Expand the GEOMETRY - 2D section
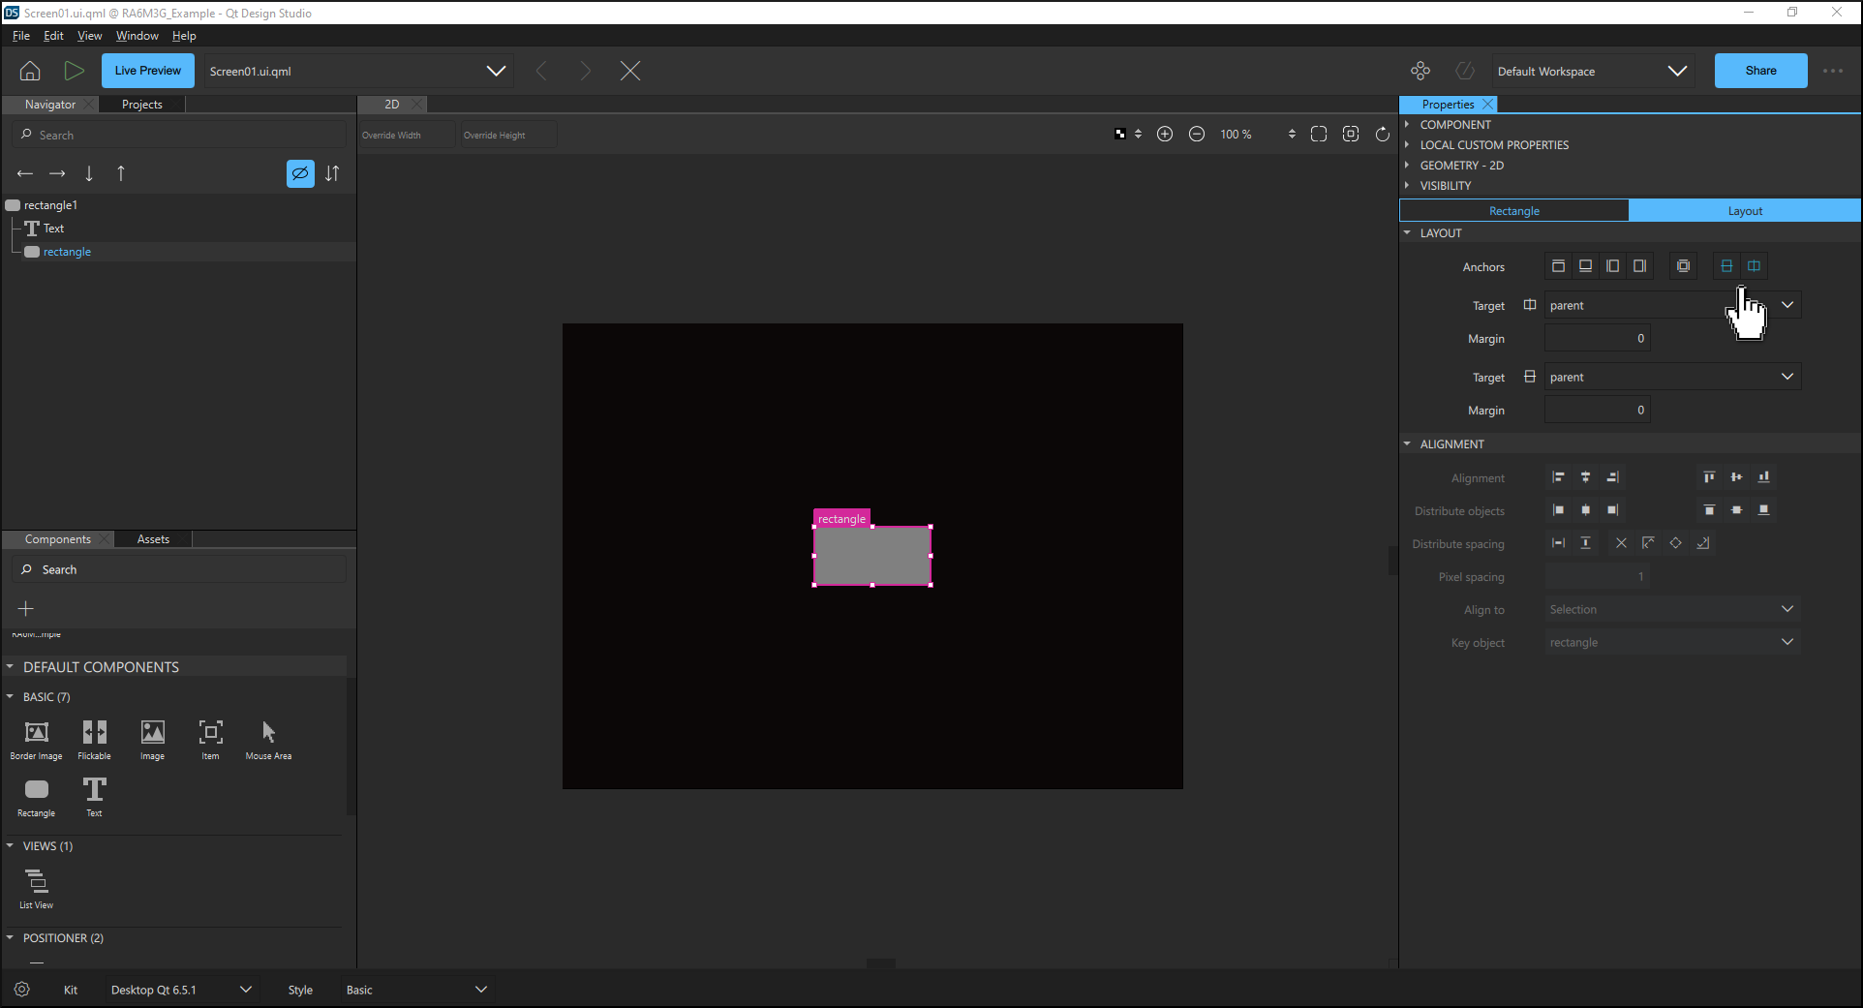 [x=1461, y=166]
